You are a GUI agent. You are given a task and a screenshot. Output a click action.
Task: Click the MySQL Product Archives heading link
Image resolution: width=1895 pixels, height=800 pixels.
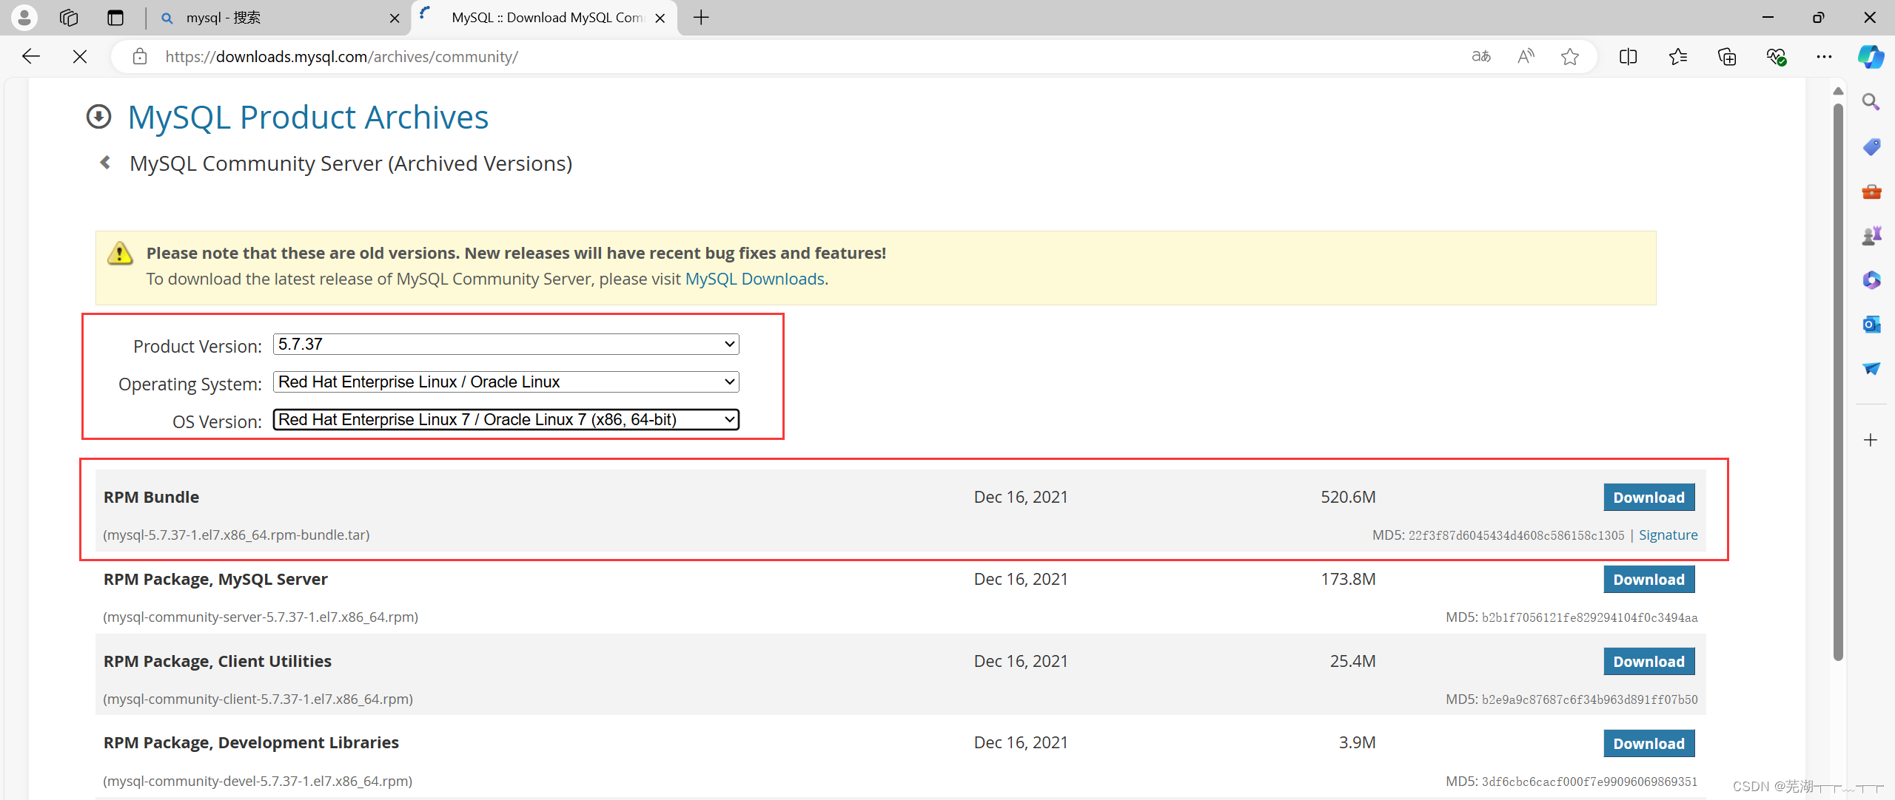[308, 117]
